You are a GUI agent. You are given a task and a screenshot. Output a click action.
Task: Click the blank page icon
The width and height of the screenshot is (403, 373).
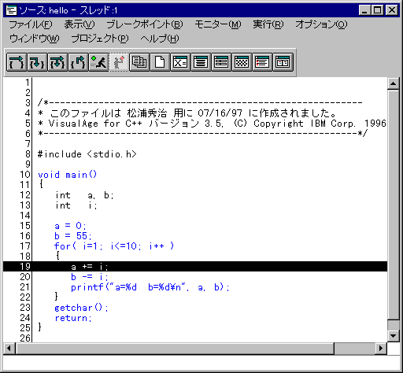[160, 62]
